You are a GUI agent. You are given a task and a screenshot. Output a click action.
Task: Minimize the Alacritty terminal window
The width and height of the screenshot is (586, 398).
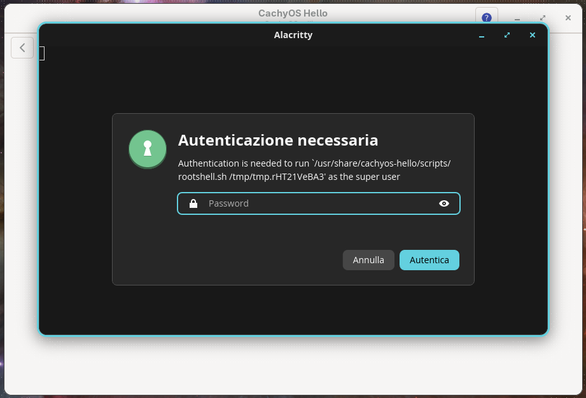pyautogui.click(x=482, y=36)
